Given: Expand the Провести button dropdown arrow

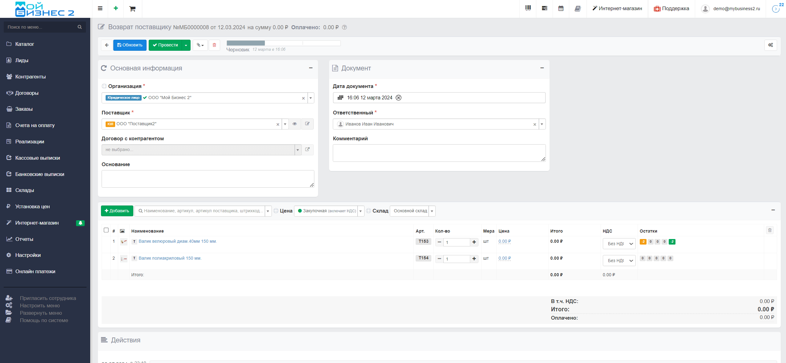Looking at the screenshot, I should point(186,45).
